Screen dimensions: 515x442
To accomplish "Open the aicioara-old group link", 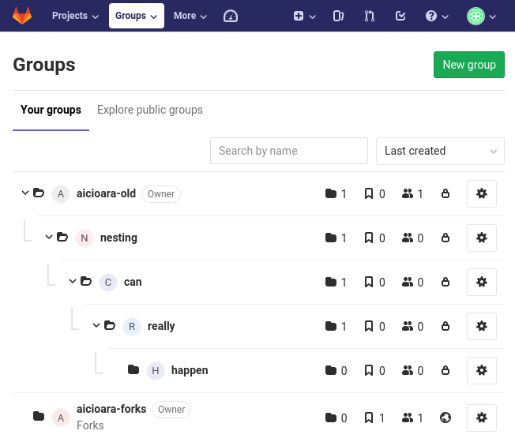I will [106, 193].
